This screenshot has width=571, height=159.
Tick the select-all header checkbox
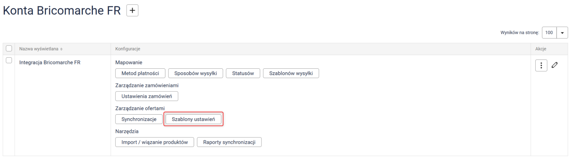click(x=9, y=48)
